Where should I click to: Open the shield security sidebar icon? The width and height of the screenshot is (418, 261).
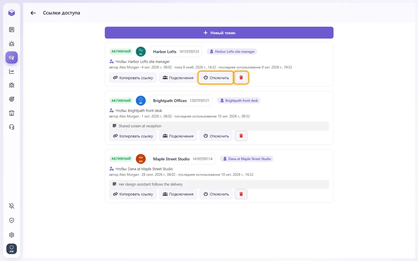12,220
